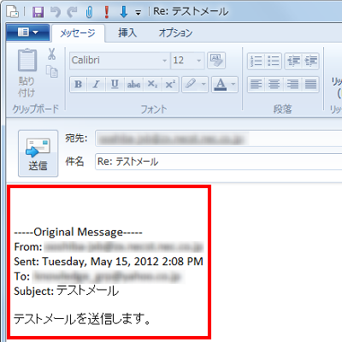Click the Cut scissors icon
342x342 pixels.
[51, 54]
